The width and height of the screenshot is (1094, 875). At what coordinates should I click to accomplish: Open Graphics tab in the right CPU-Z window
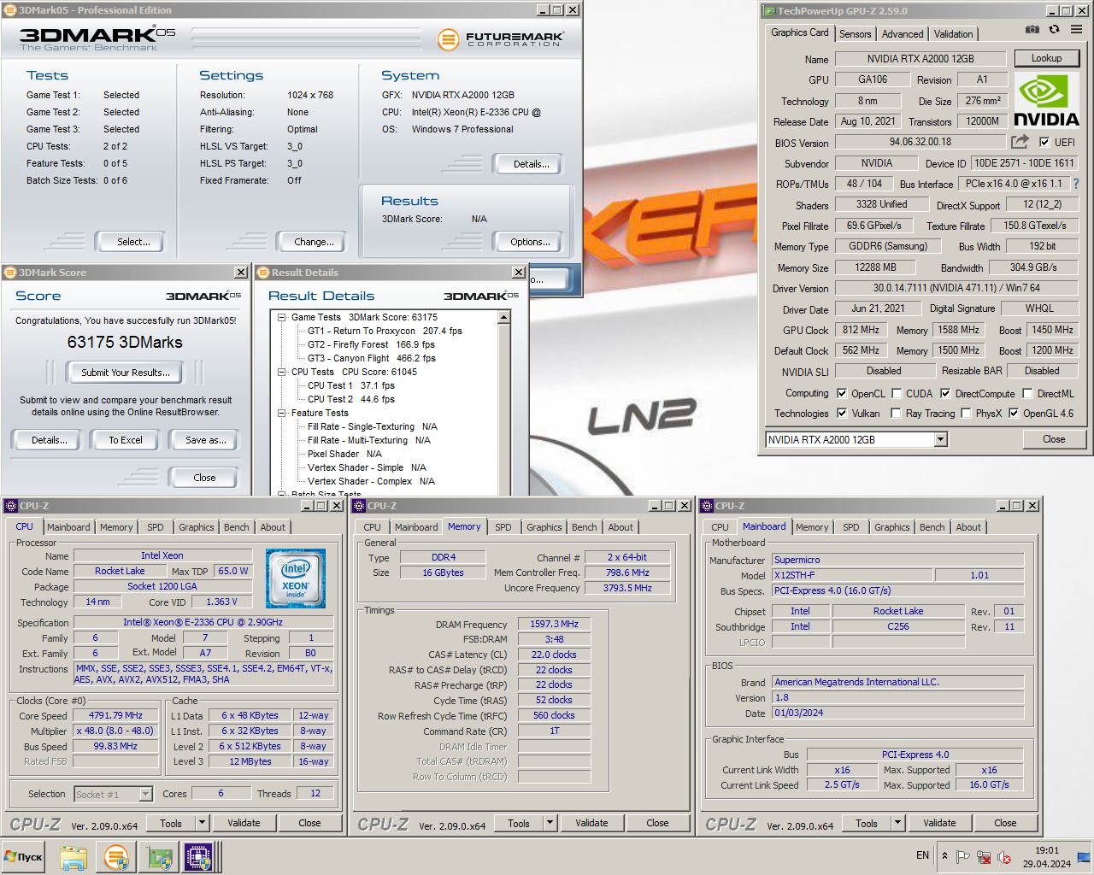click(892, 527)
